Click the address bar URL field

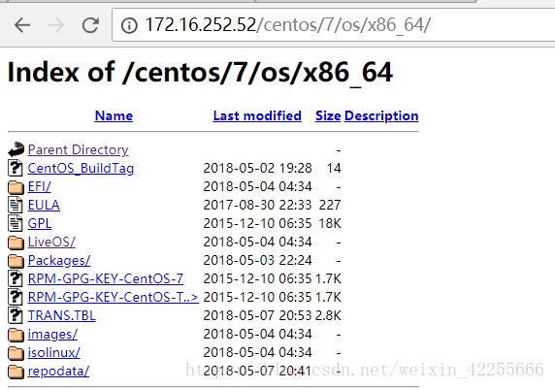click(333, 25)
